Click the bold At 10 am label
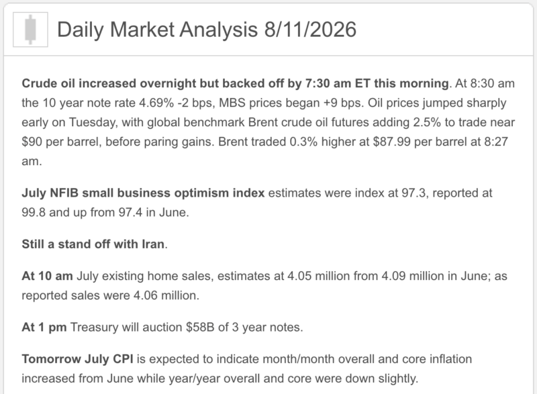The height and width of the screenshot is (394, 537). click(47, 277)
